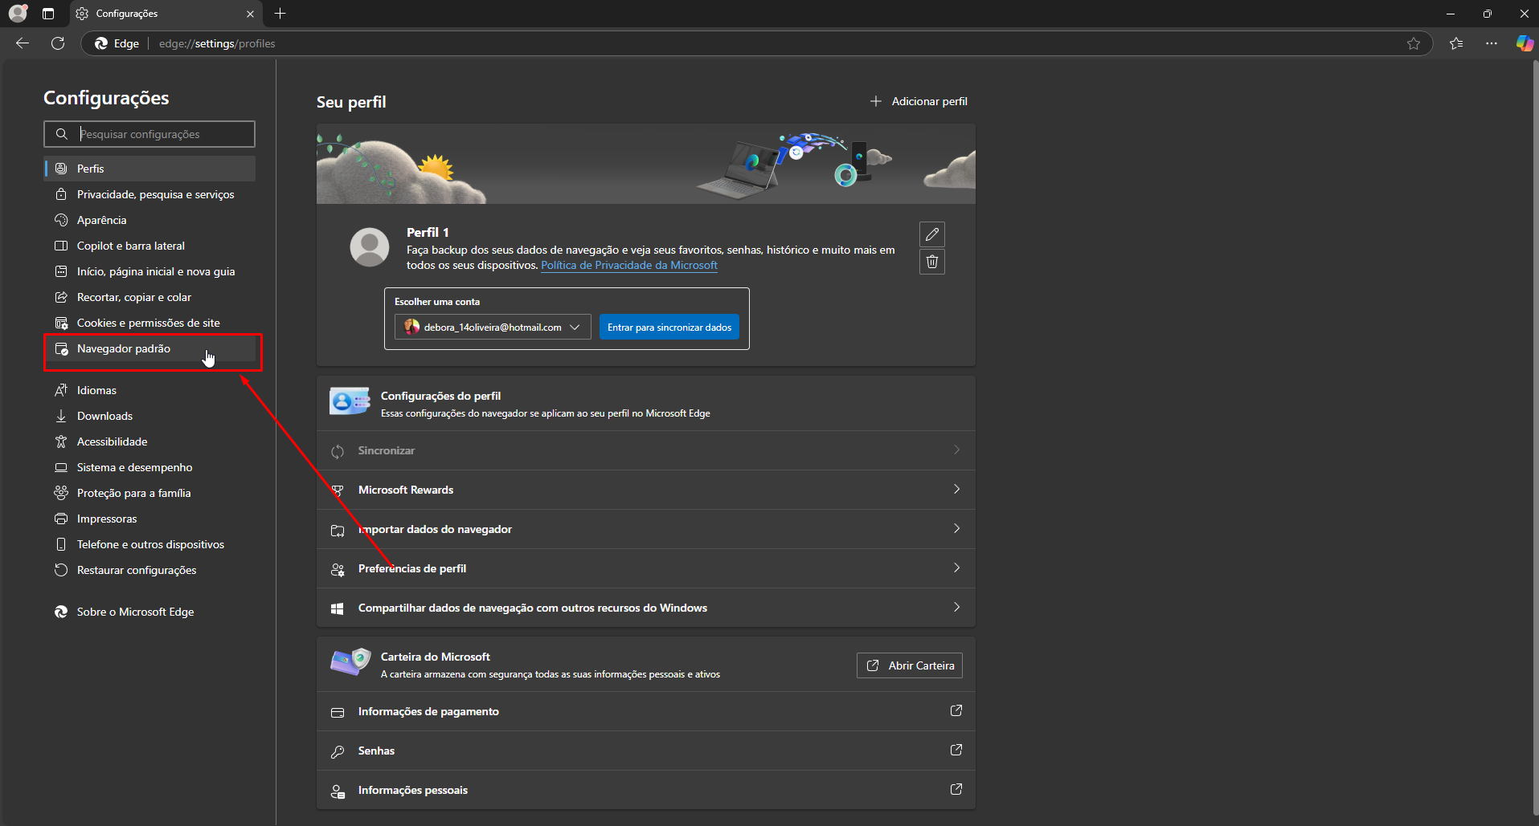This screenshot has height=826, width=1539.
Task: Click Abrir Carteira button
Action: tap(909, 665)
